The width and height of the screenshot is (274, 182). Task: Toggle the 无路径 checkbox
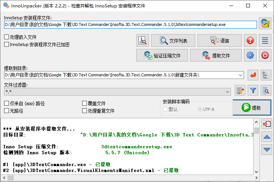(x=6, y=110)
